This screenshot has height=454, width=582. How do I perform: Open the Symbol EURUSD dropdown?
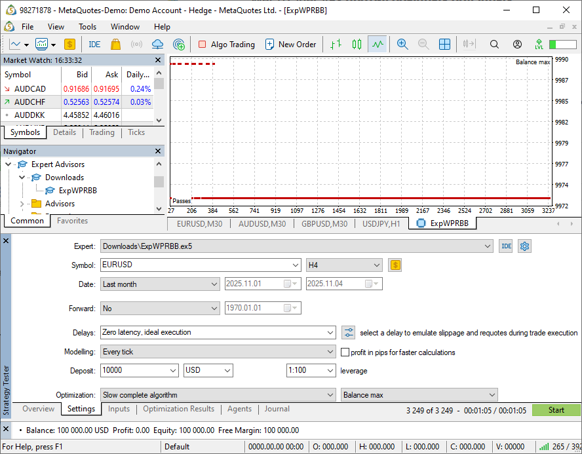click(295, 265)
